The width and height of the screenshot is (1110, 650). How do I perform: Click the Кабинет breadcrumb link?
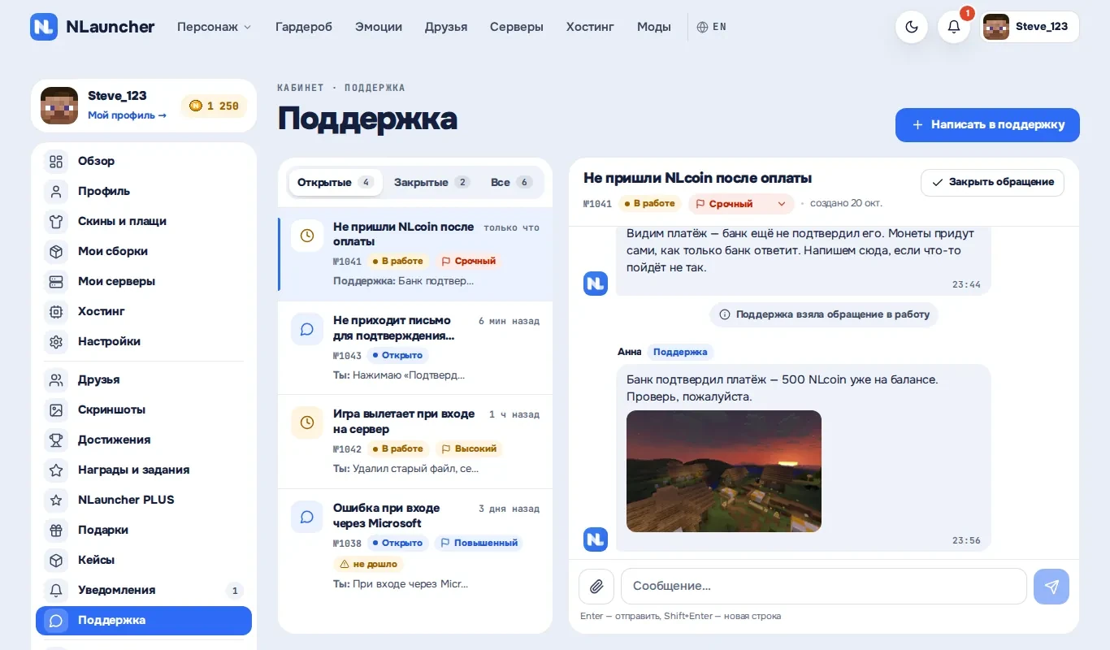pos(301,88)
